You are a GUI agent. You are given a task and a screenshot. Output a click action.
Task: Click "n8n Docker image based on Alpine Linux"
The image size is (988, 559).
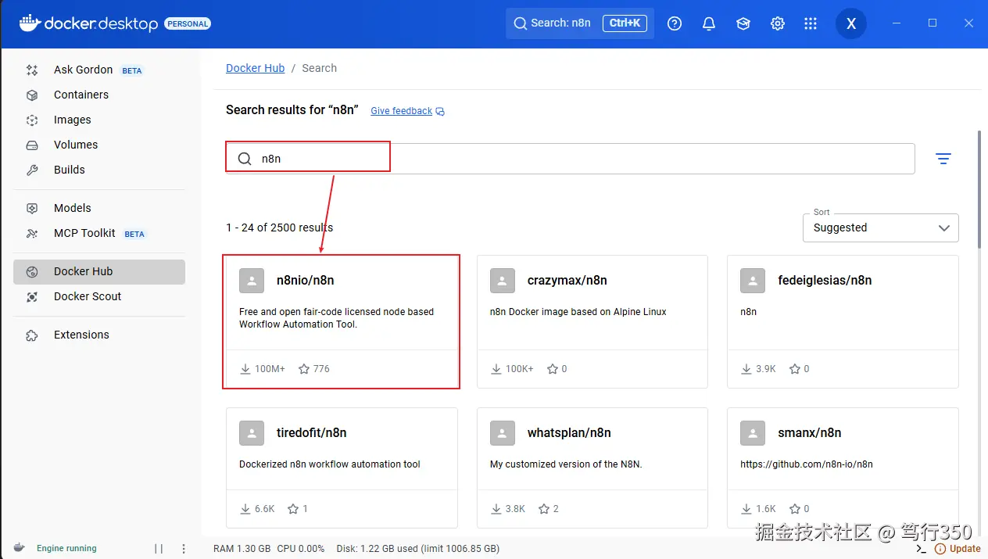tap(578, 312)
